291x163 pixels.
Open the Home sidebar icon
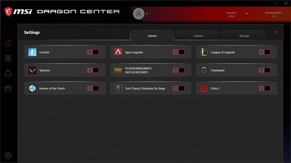(x=8, y=43)
